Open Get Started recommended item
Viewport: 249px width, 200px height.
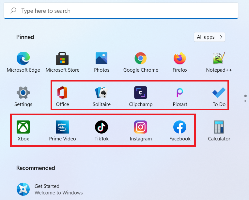(x=50, y=189)
